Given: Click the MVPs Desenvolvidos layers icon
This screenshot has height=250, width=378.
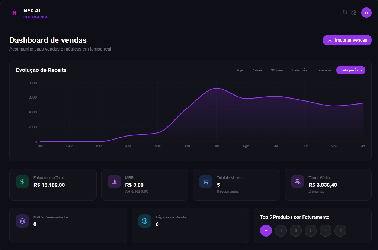Looking at the screenshot, I should click(x=22, y=221).
